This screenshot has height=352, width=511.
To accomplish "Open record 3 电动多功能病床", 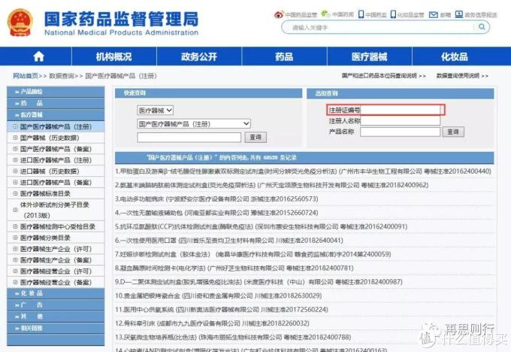I will 216,199.
